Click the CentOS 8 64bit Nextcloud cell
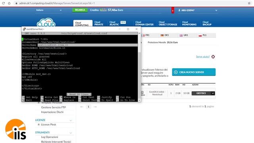The image size is (254, 143). (157, 93)
